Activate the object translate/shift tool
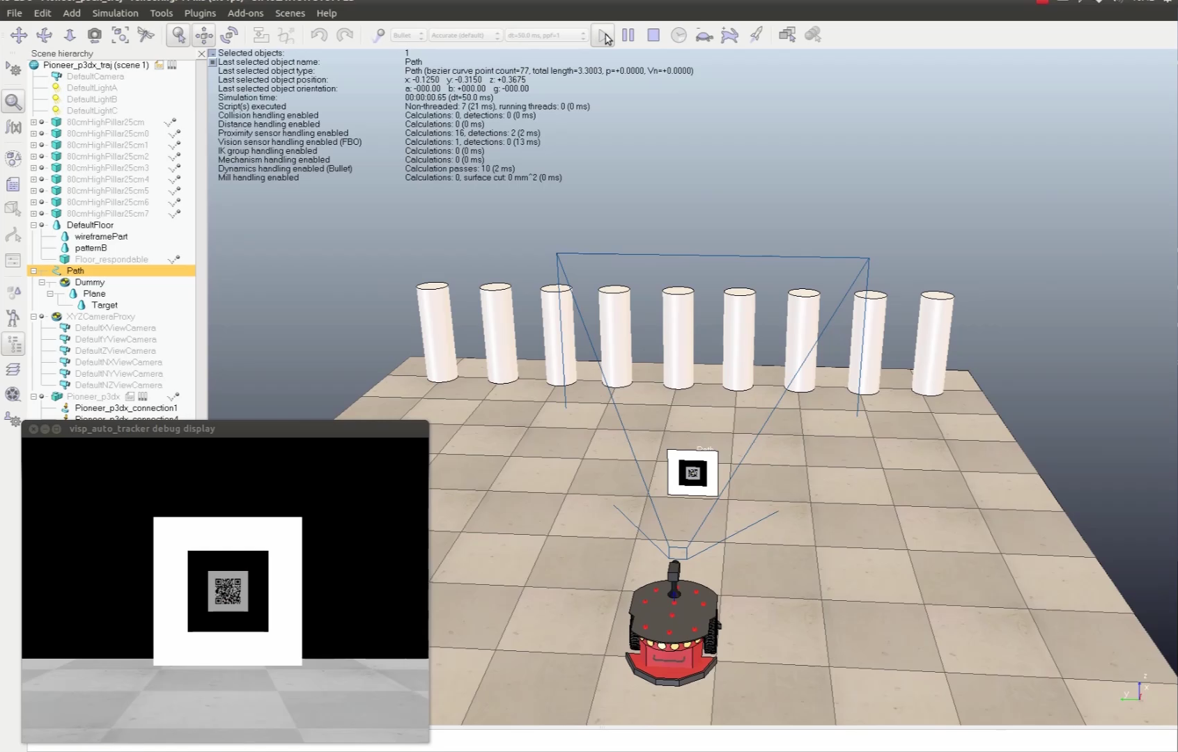Screen dimensions: 1178x752 click(x=204, y=35)
